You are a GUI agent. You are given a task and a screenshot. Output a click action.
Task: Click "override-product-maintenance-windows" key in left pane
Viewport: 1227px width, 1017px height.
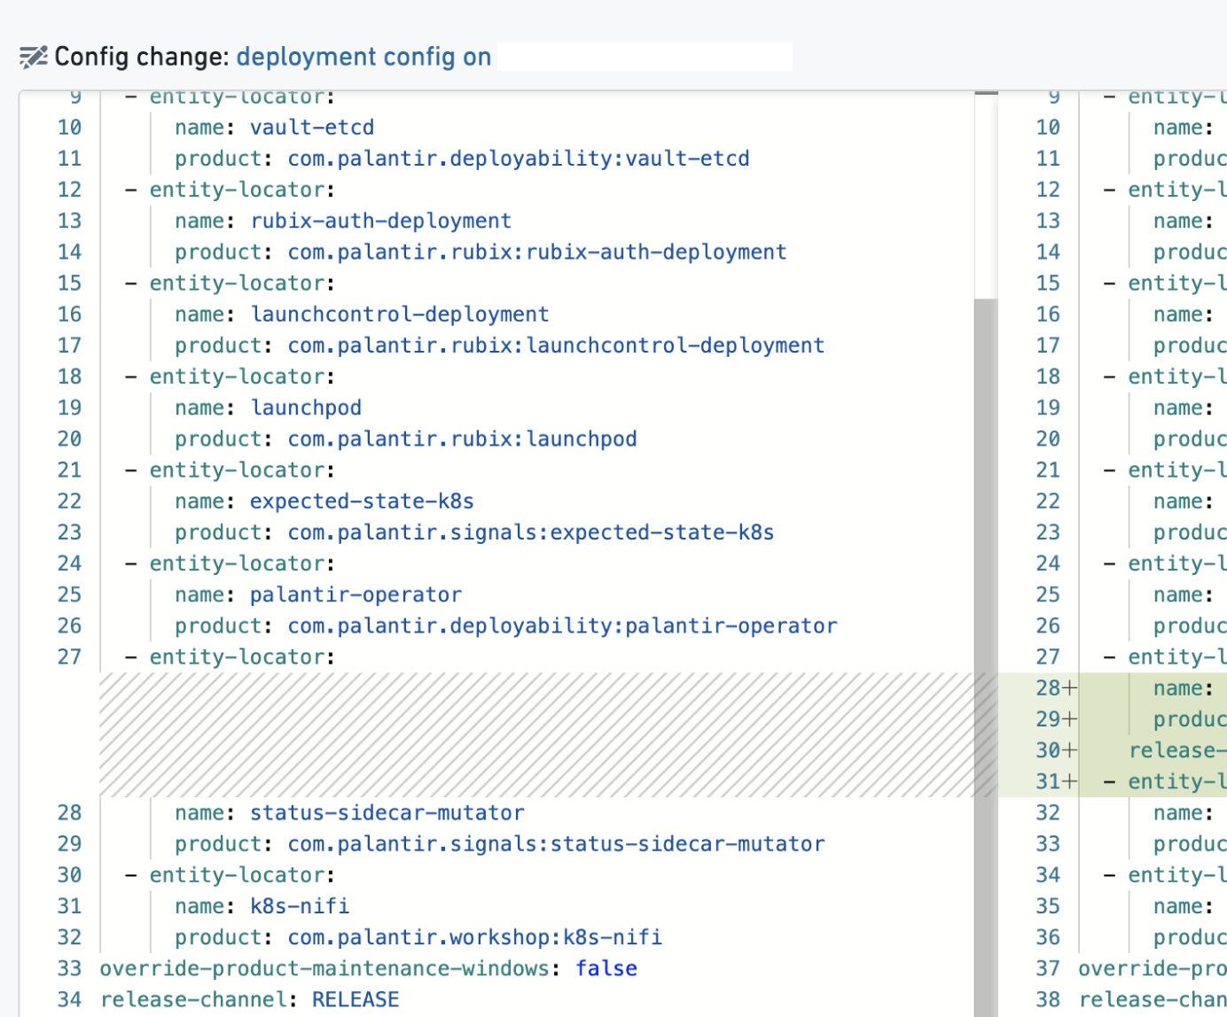pos(324,969)
